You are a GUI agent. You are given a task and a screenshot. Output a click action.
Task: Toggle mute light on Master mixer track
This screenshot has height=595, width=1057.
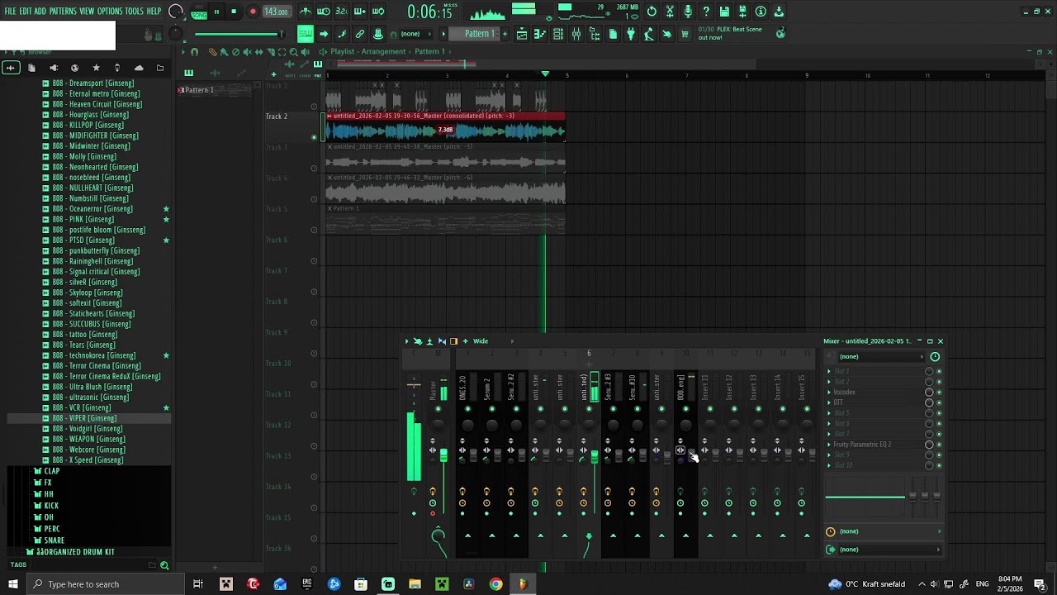(x=438, y=409)
